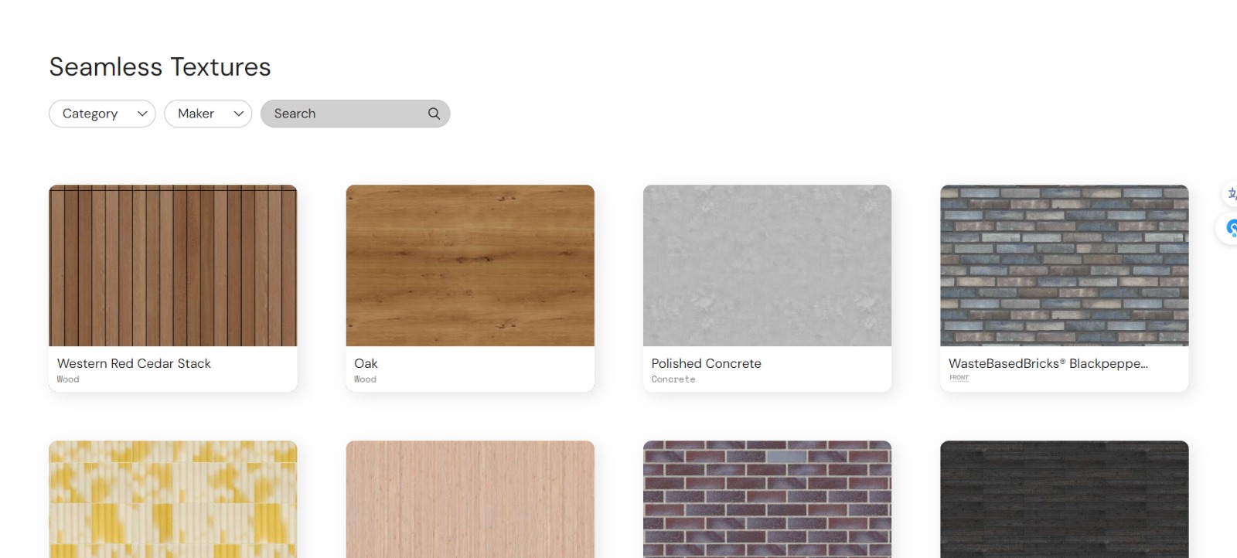Click the search magnifier icon
This screenshot has width=1237, height=558.
pos(434,114)
